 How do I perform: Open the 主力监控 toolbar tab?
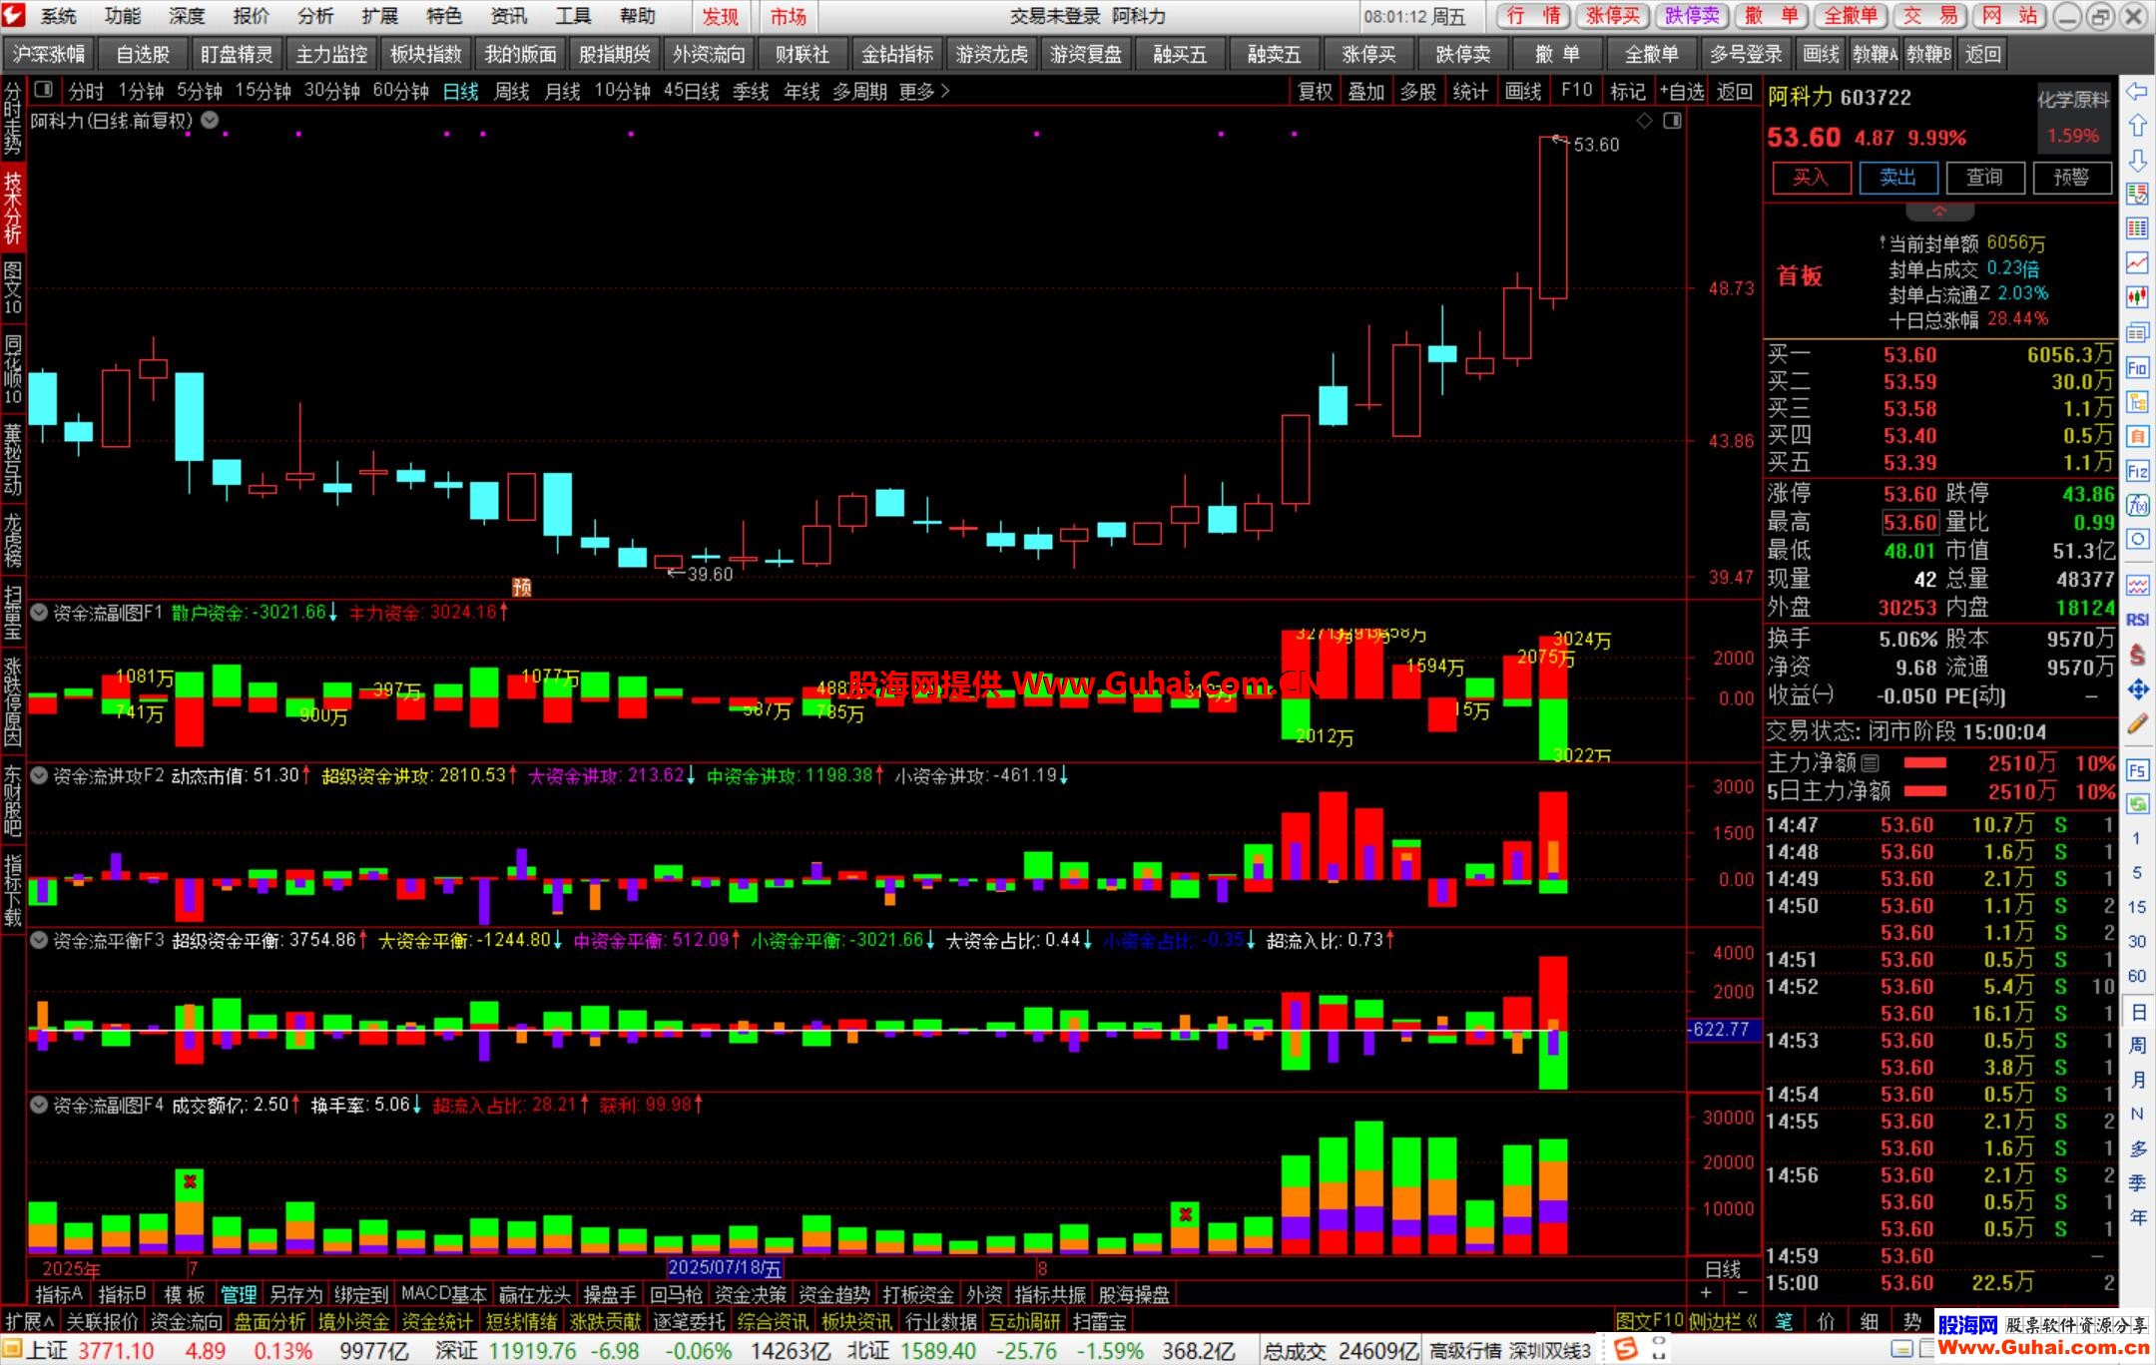point(331,55)
